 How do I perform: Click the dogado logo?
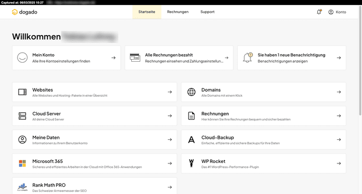[25, 12]
